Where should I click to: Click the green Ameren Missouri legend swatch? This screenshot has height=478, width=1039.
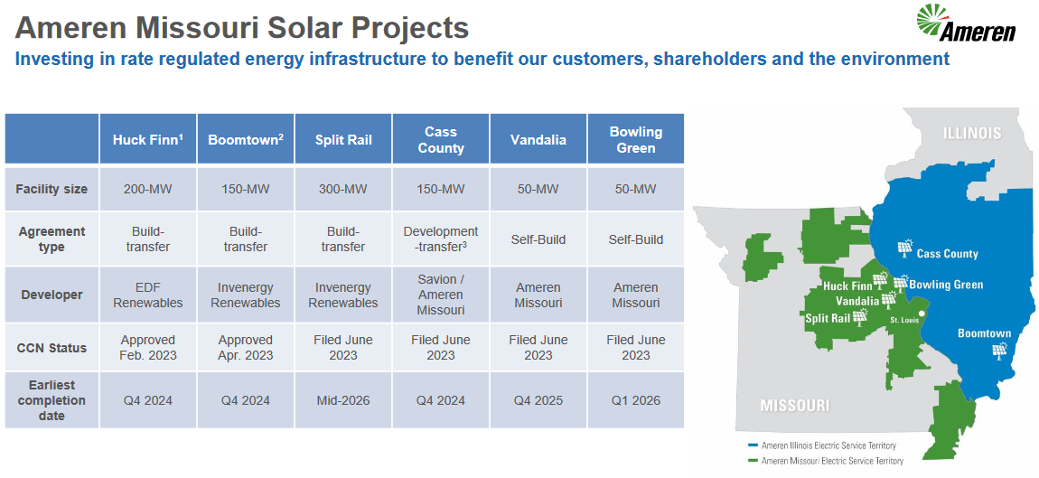[753, 459]
